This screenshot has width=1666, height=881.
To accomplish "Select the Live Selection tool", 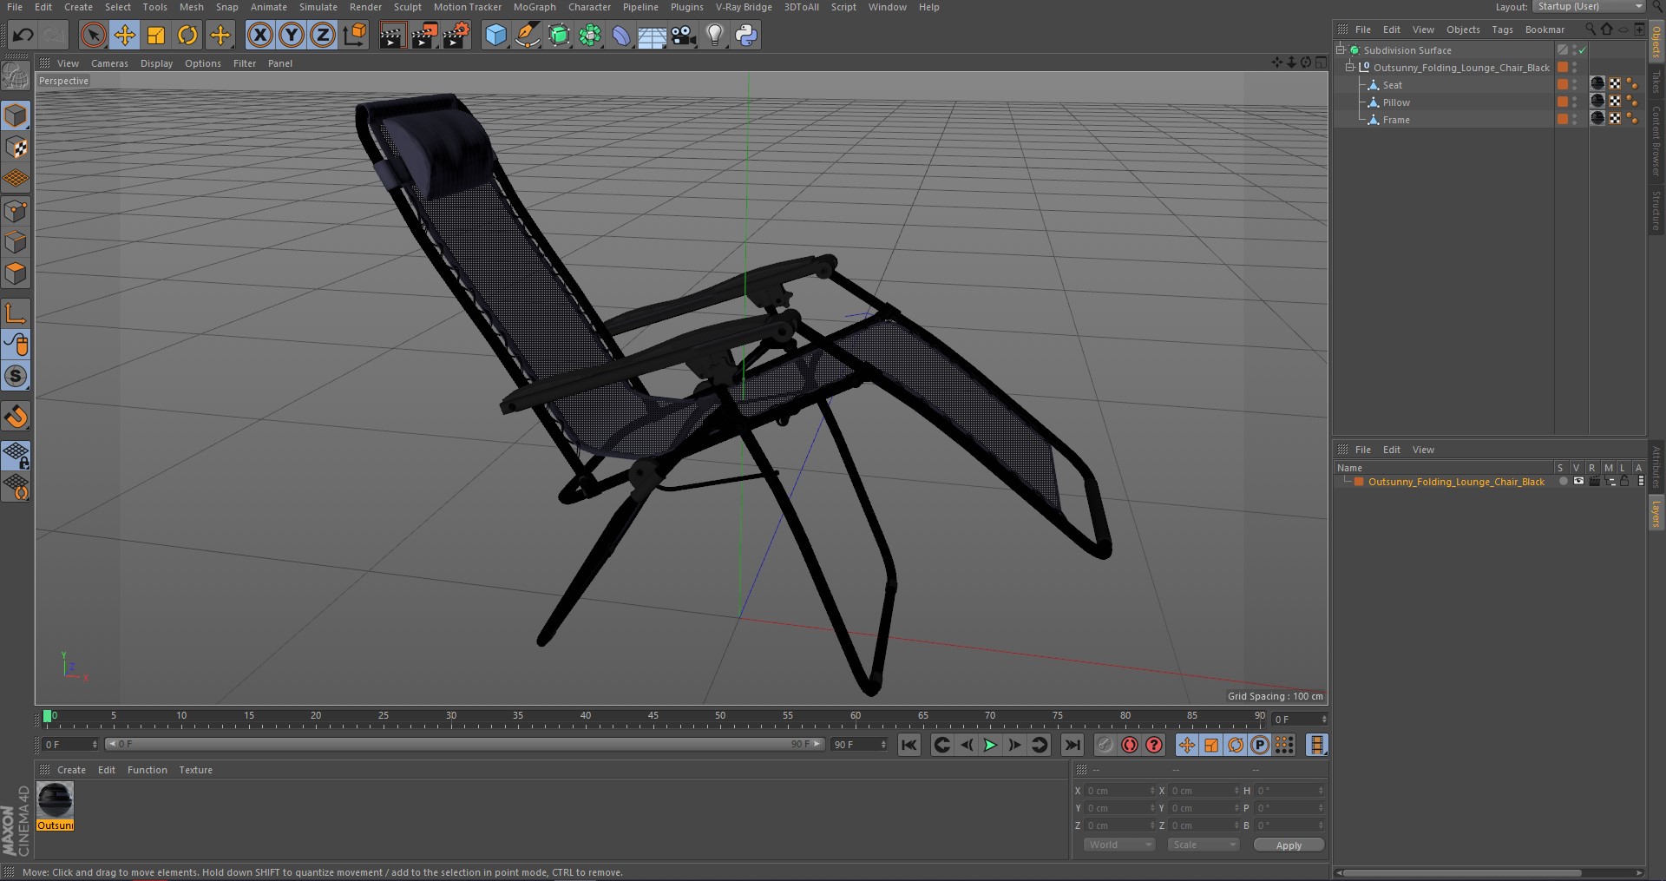I will (x=93, y=36).
